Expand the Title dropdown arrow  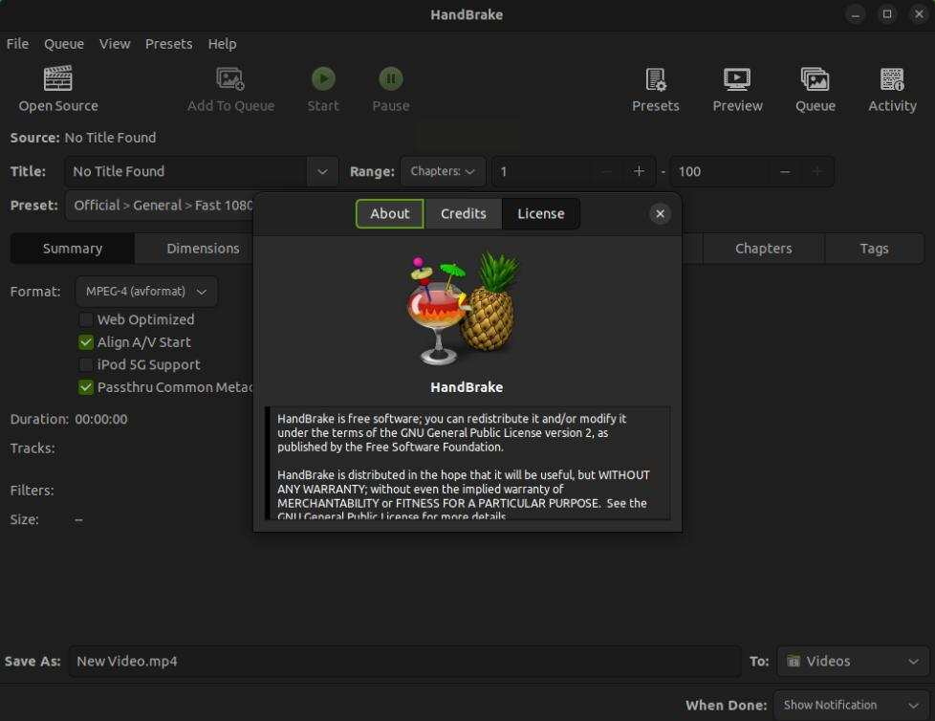322,172
